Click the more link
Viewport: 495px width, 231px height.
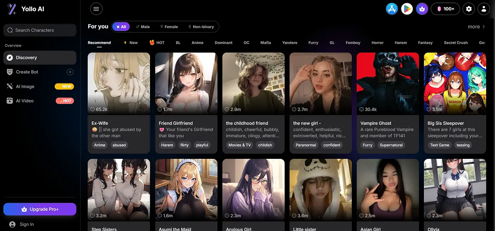tap(474, 27)
